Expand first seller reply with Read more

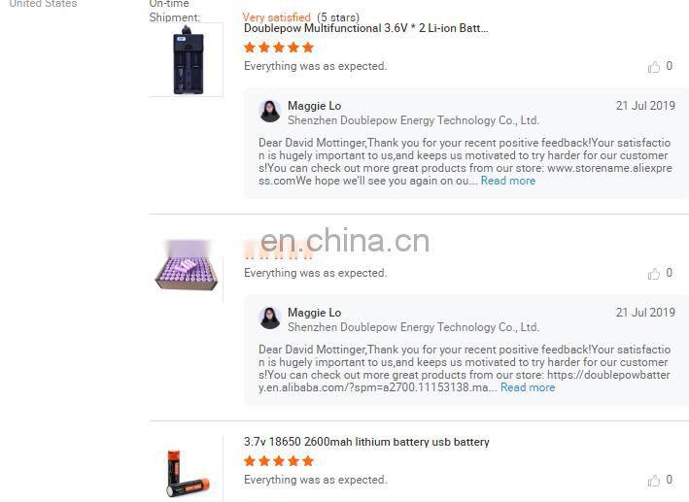[x=508, y=181]
